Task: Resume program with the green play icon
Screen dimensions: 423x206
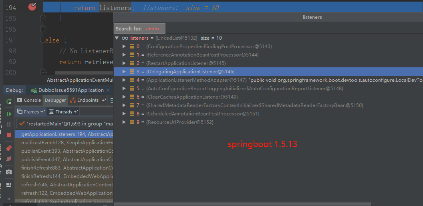Action: (x=9, y=114)
